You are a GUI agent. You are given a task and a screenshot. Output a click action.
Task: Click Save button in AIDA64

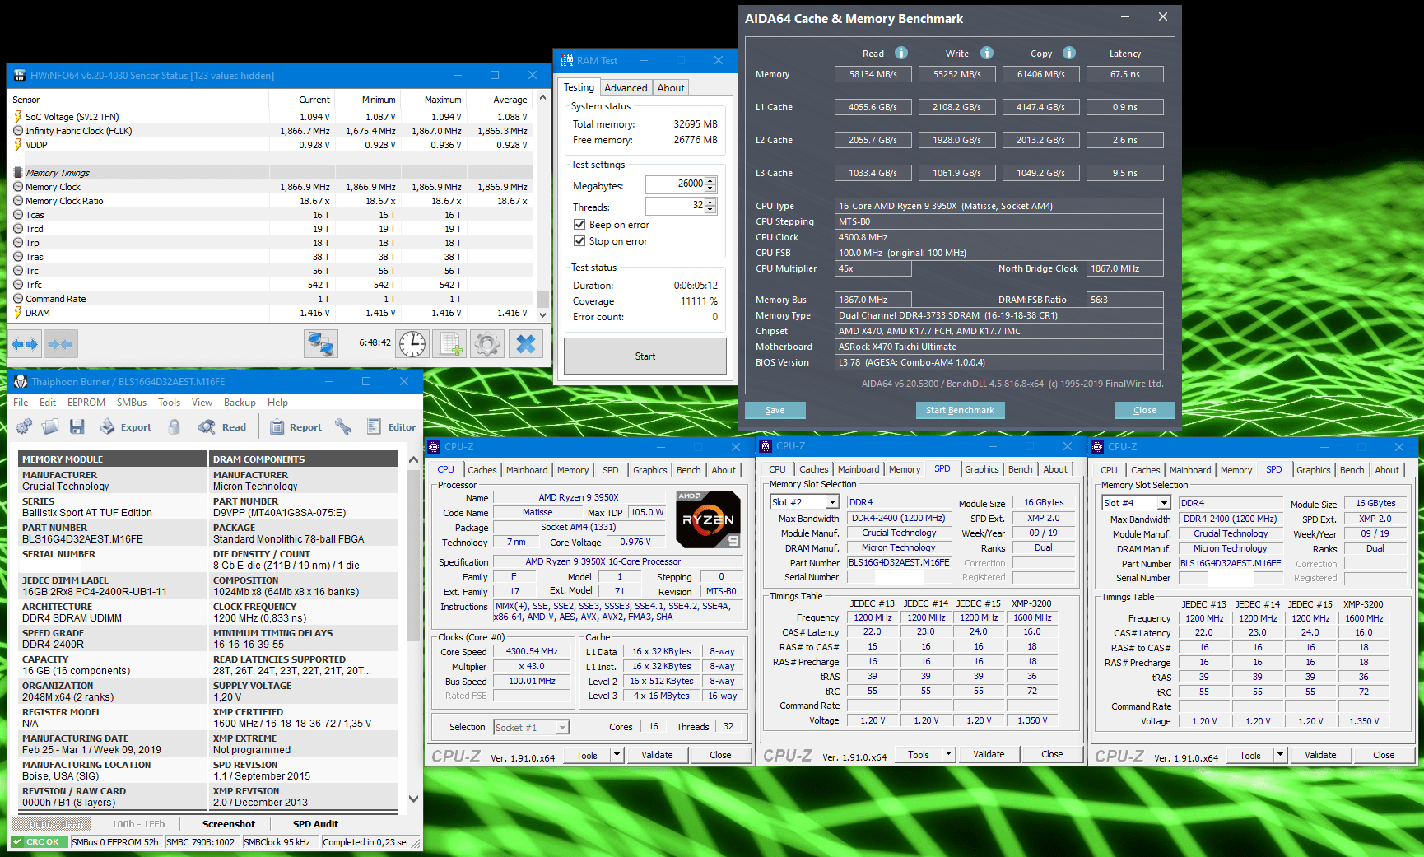tap(775, 410)
